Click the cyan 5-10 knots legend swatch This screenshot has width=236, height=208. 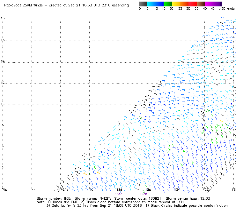(151, 4)
